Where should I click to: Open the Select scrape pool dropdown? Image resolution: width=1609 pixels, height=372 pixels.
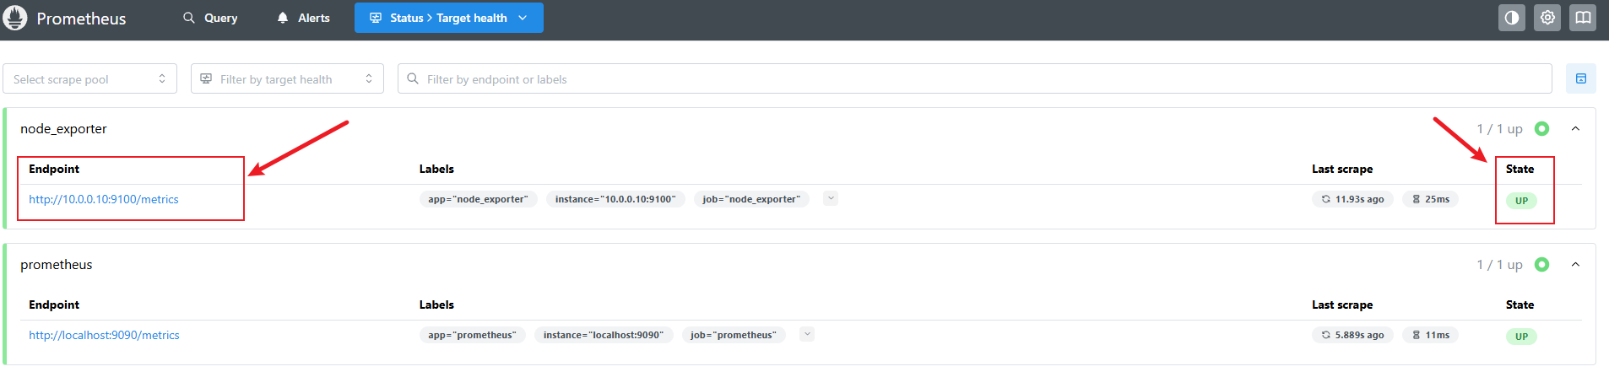click(89, 78)
